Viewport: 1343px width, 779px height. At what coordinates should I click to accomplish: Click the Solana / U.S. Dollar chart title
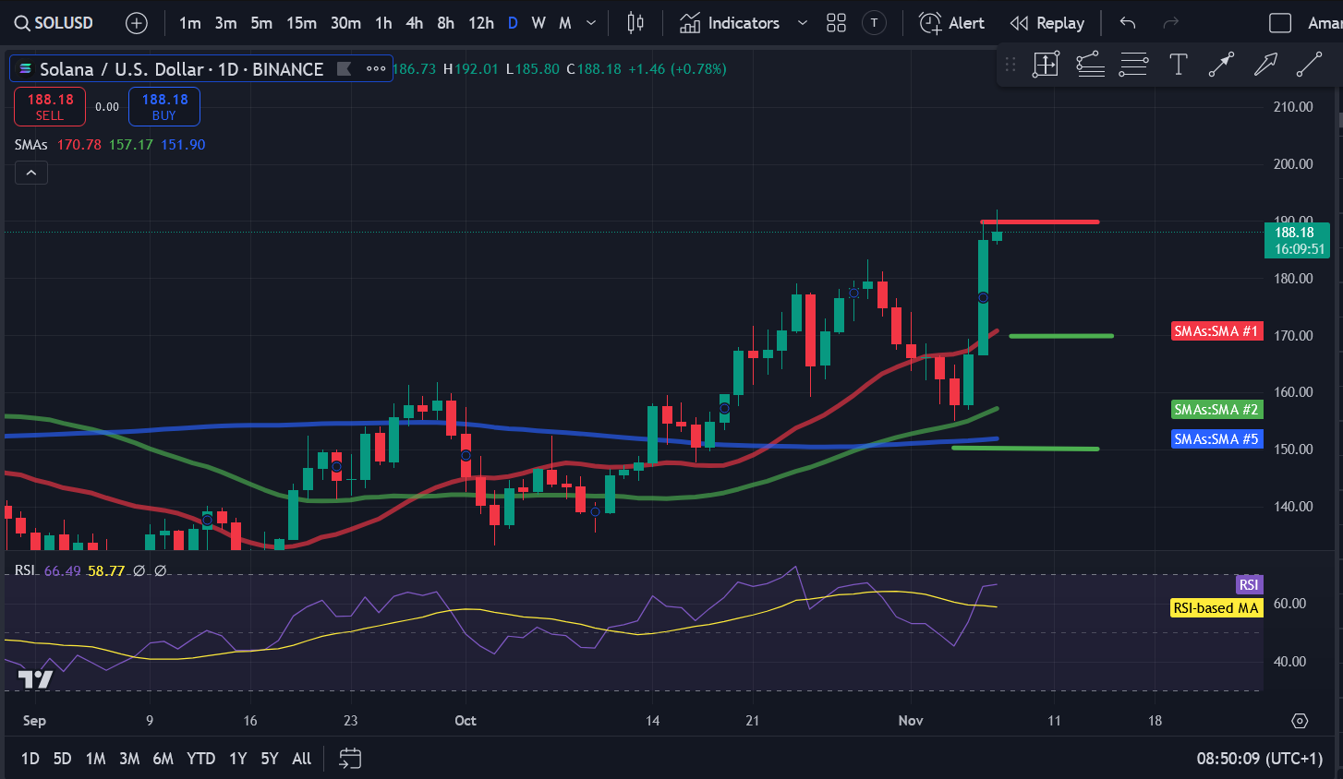[x=181, y=69]
